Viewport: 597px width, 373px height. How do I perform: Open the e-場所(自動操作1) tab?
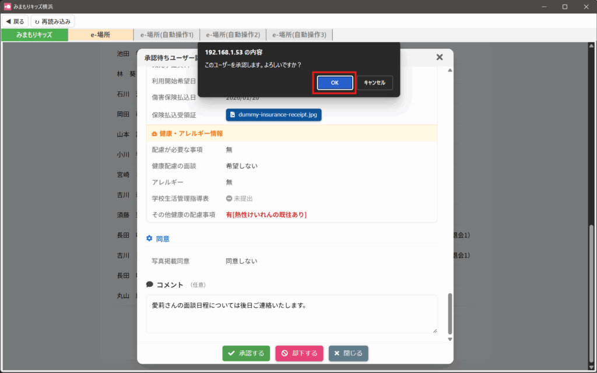[x=167, y=35]
